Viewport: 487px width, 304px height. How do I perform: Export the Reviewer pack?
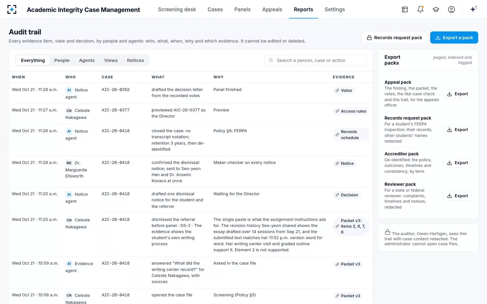pos(458,196)
